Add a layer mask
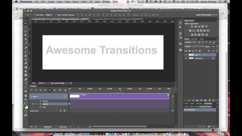Image resolution: width=242 pixels, height=136 pixels. [197, 100]
